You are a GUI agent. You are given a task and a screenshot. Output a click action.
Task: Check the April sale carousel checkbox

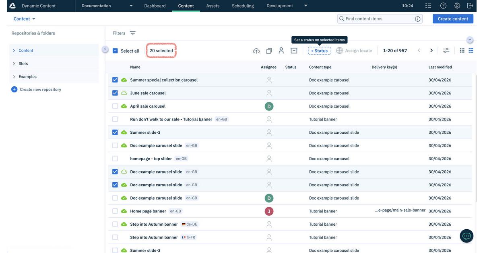point(115,106)
